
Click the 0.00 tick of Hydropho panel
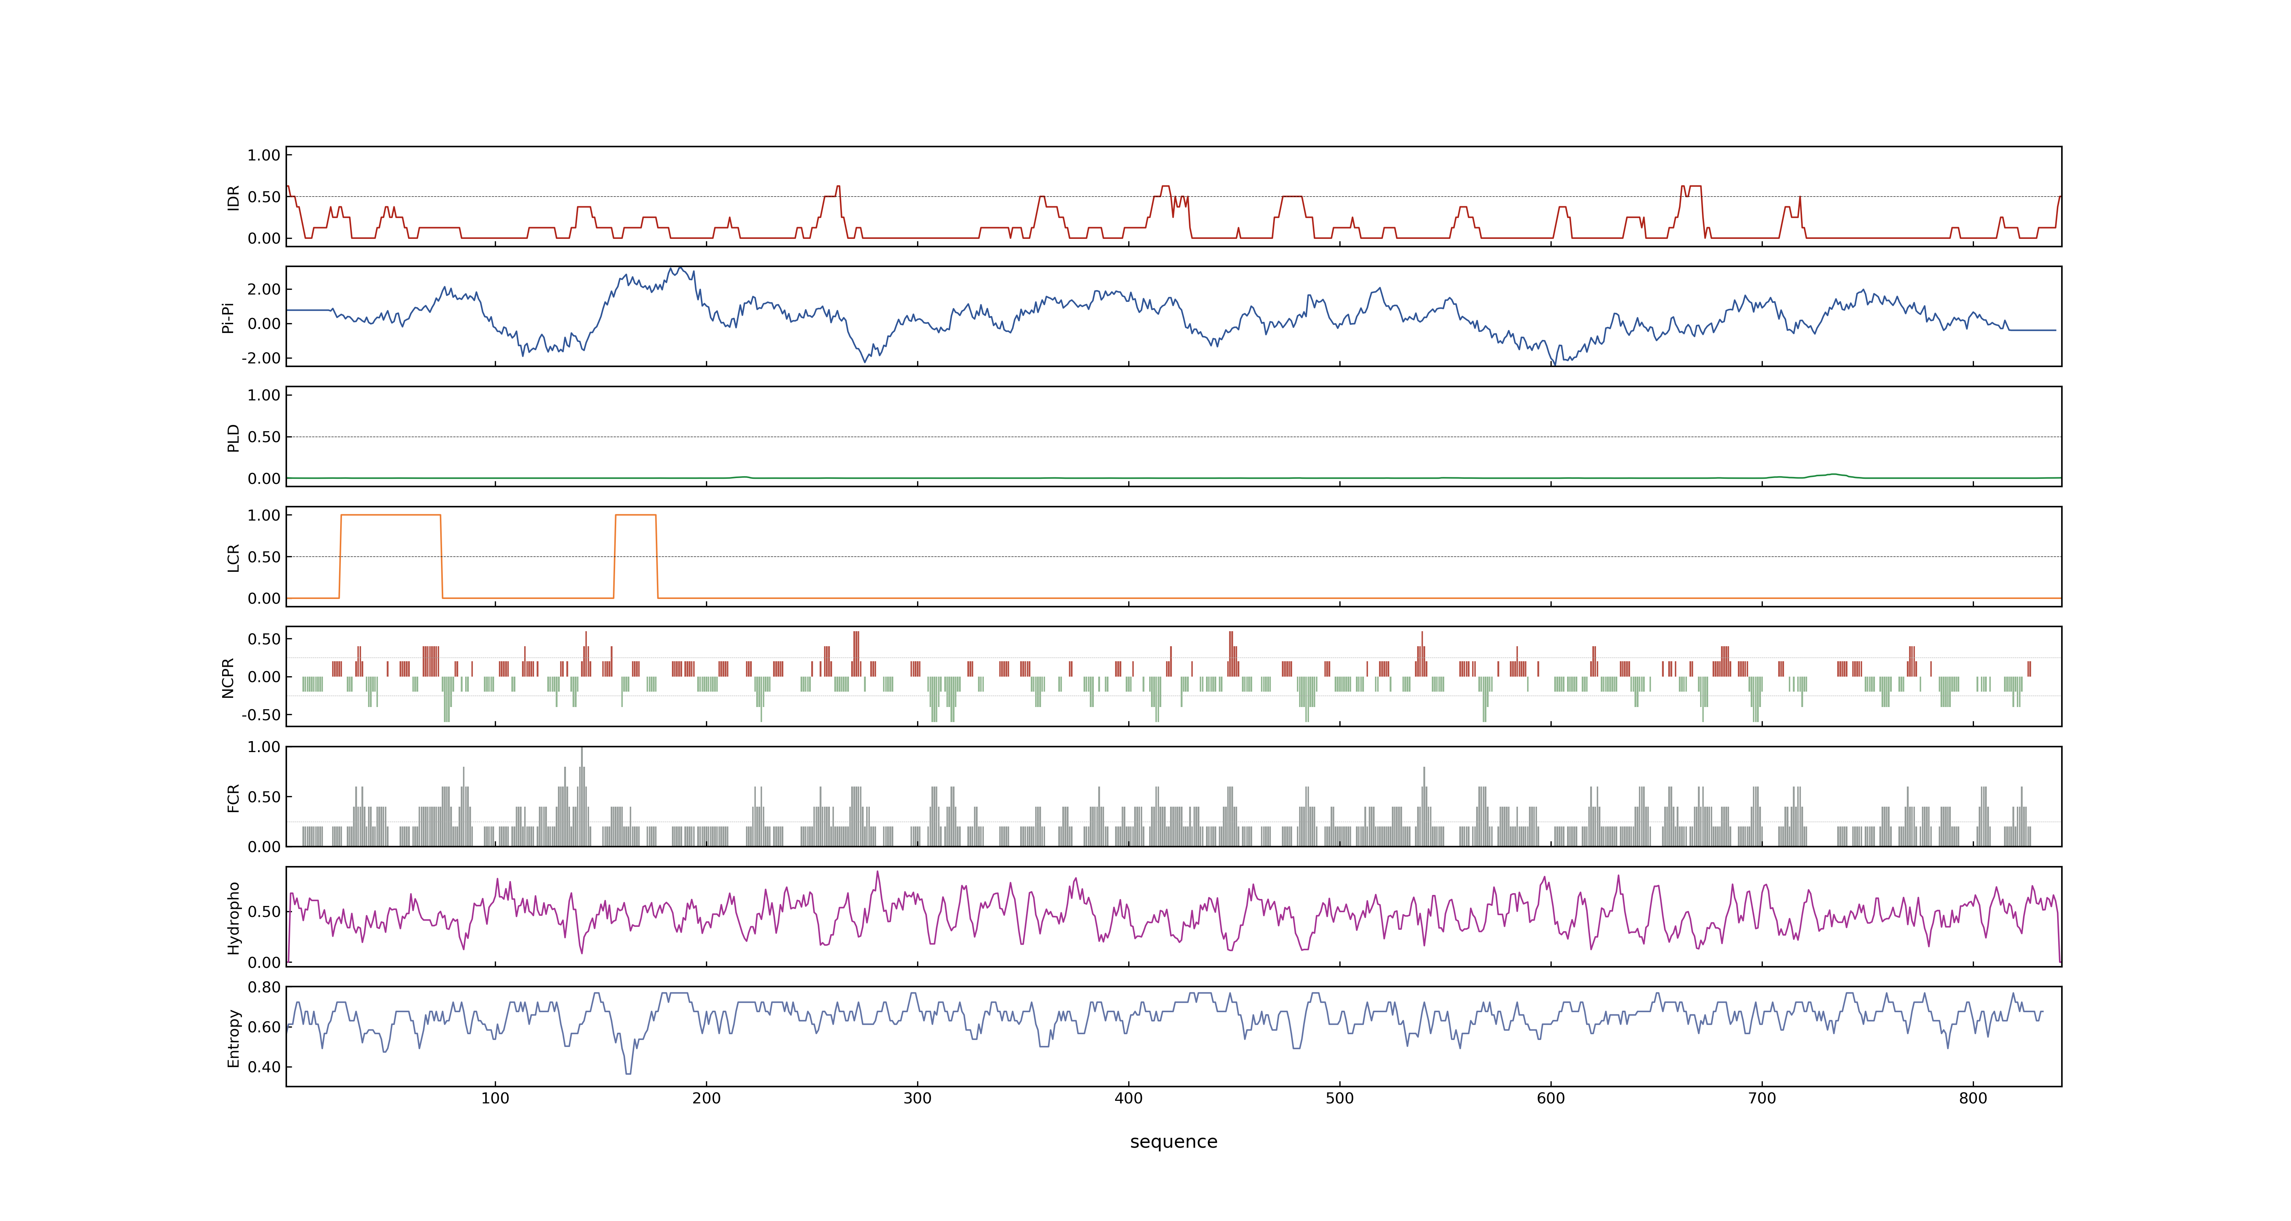(264, 962)
